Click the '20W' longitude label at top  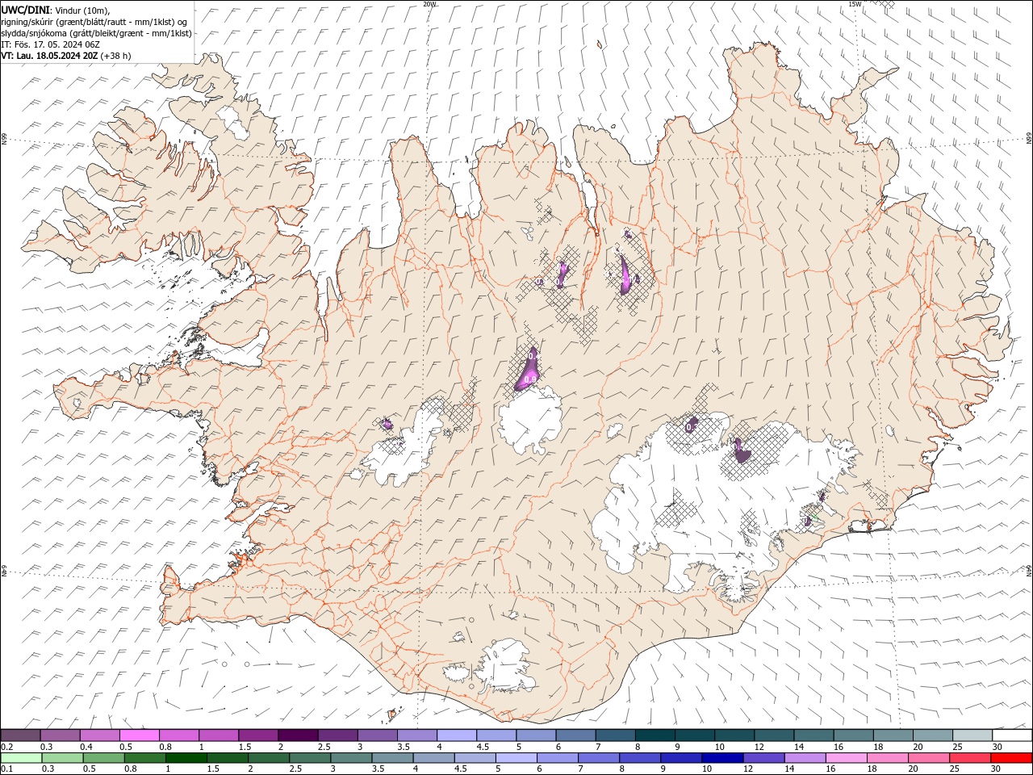[x=429, y=4]
